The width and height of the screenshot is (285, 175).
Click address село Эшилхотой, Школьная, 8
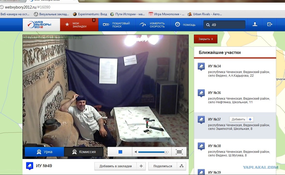(230, 129)
